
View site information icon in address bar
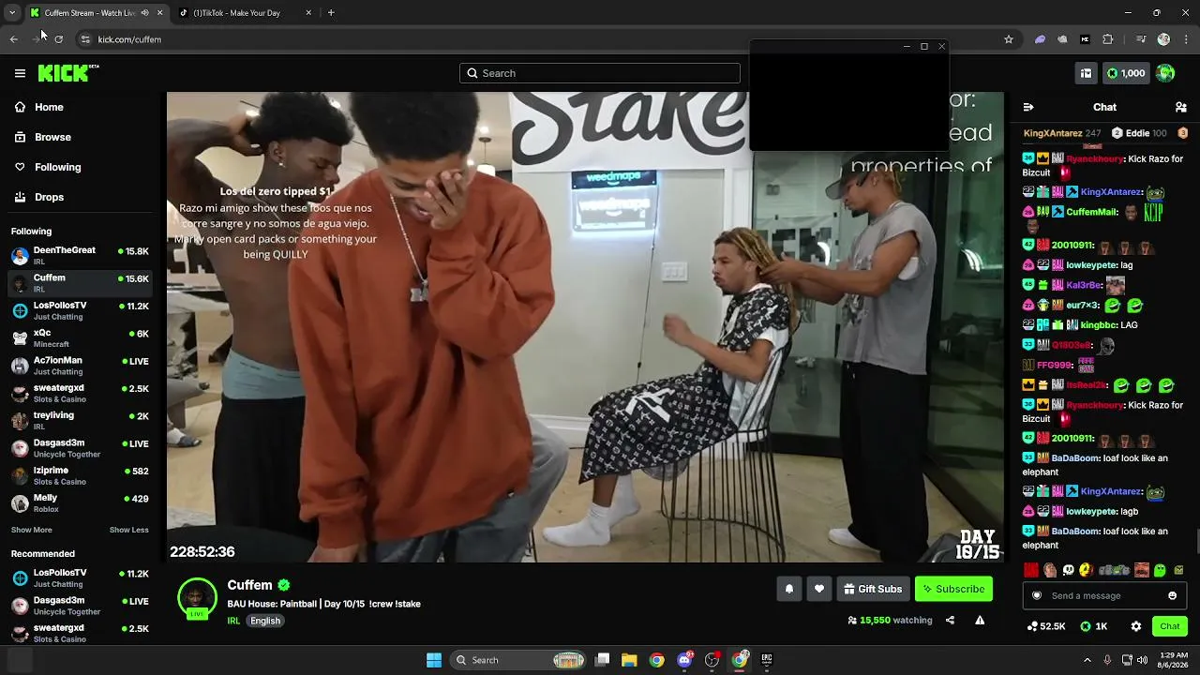click(x=85, y=39)
